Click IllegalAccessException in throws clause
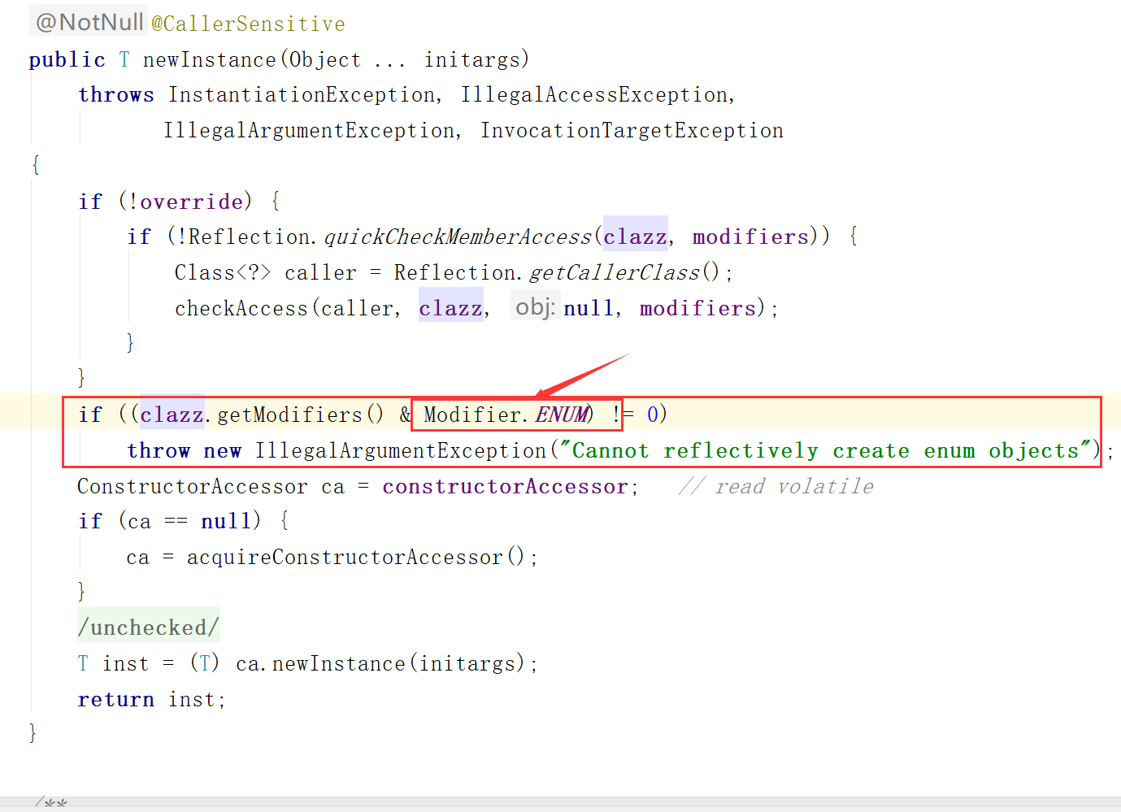The image size is (1121, 812). point(594,95)
